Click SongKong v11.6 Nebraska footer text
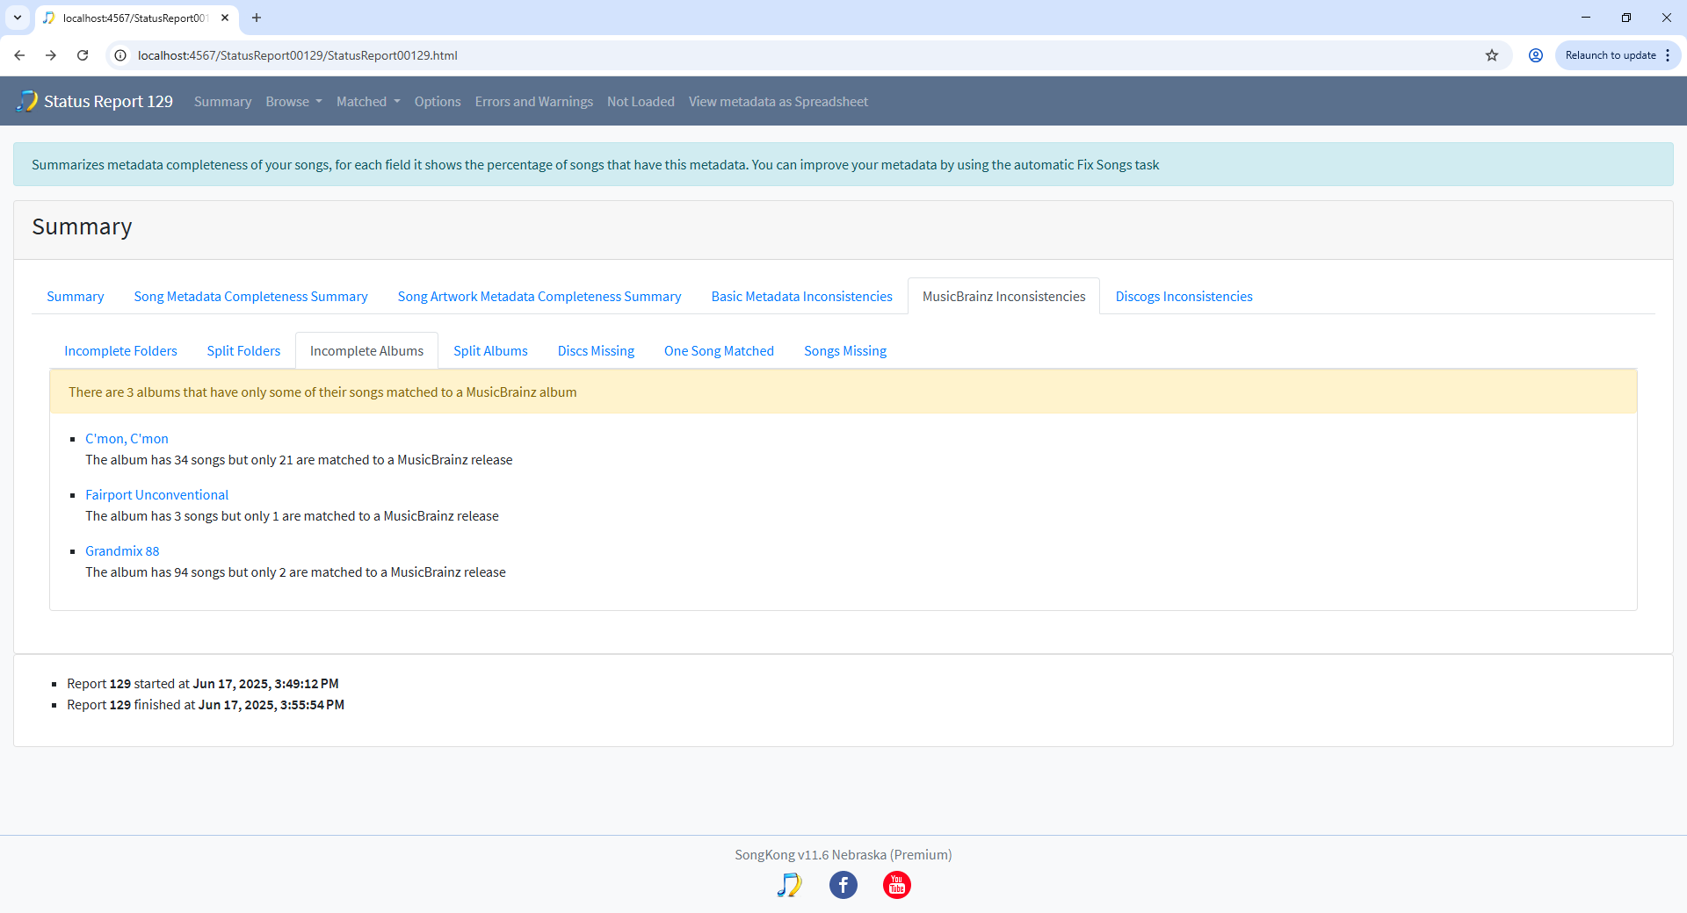The height and width of the screenshot is (913, 1687). (x=843, y=855)
